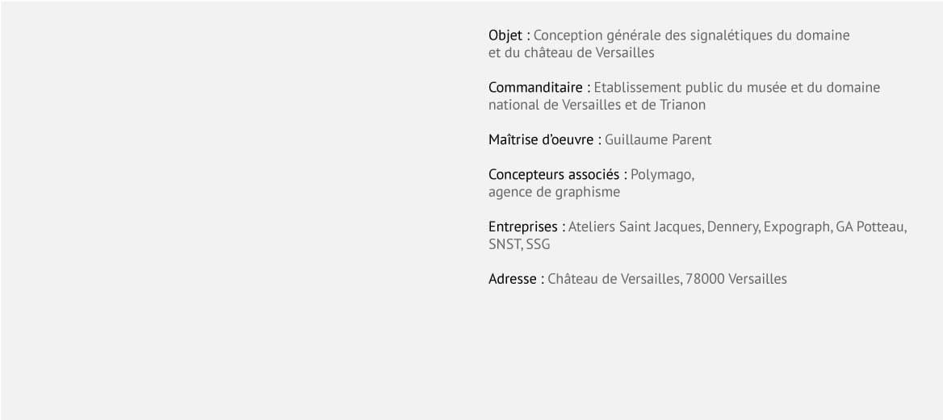943x420 pixels.
Task: Click the 'Polymago' text
Action: point(661,176)
